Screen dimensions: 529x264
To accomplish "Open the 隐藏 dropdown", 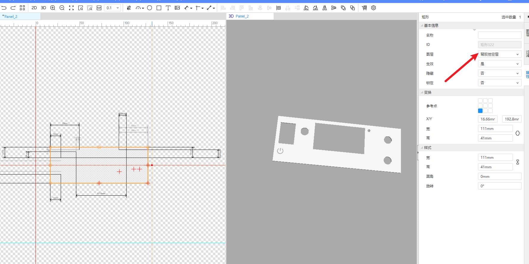I will pos(500,73).
